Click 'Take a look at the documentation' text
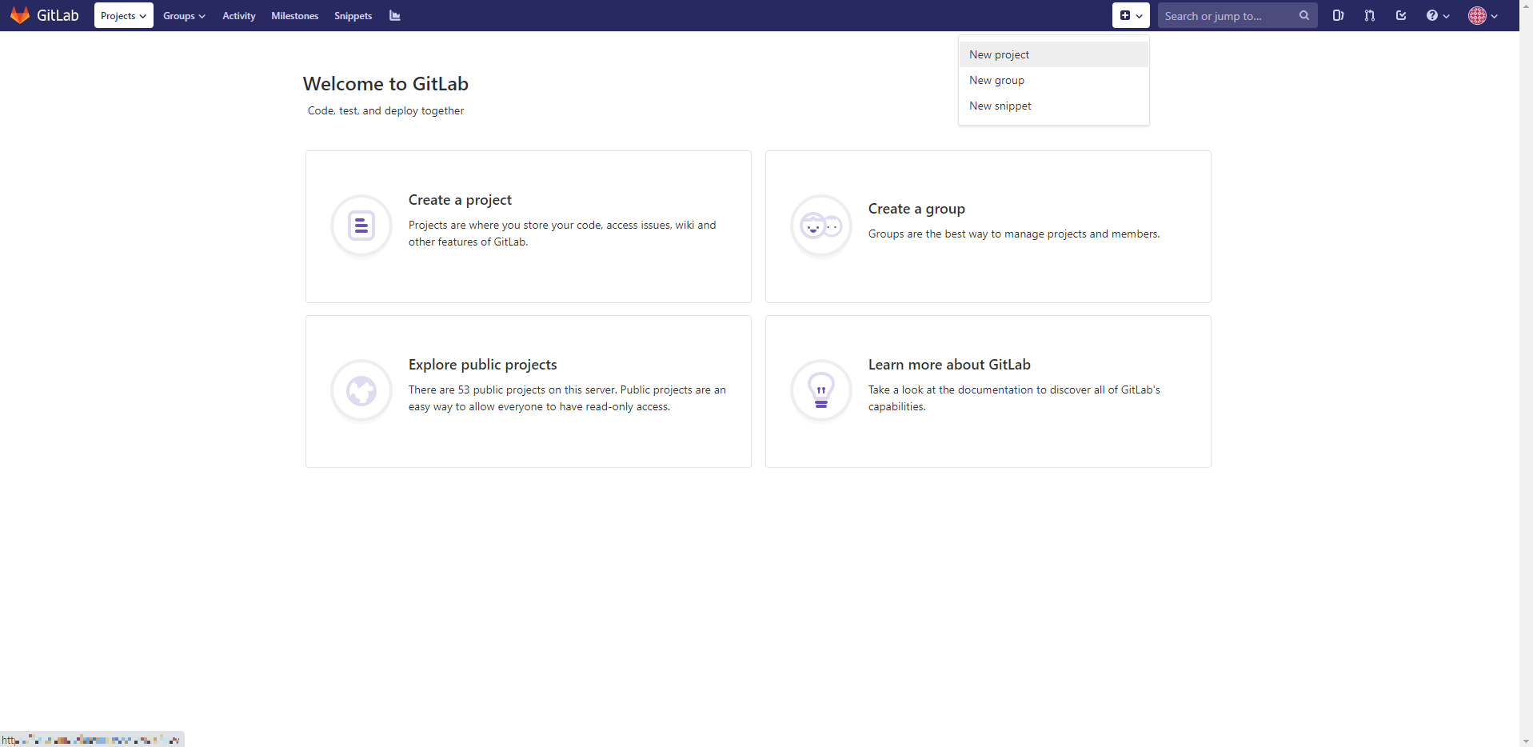The height and width of the screenshot is (747, 1533). pyautogui.click(x=1014, y=398)
